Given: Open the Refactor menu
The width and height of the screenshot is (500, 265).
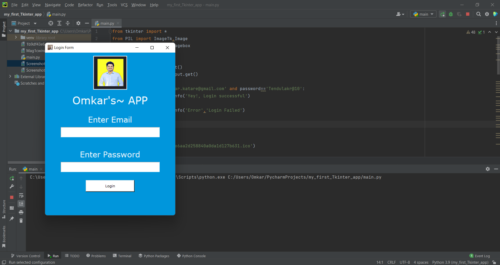Looking at the screenshot, I should coord(85,5).
